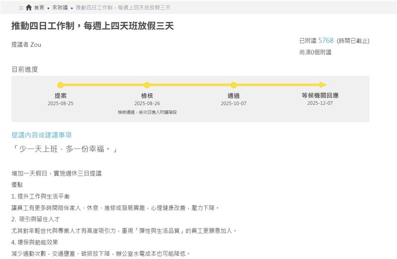Click the endorsement count 5768
397x259 pixels.
(326, 41)
